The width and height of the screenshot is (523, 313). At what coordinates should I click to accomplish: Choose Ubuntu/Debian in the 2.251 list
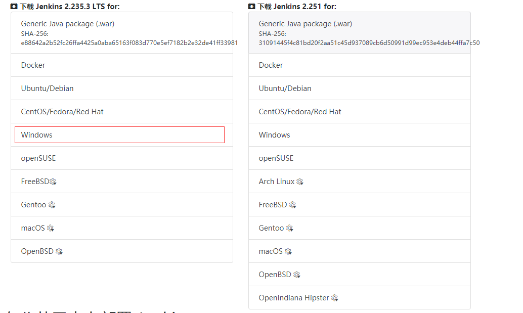click(360, 88)
